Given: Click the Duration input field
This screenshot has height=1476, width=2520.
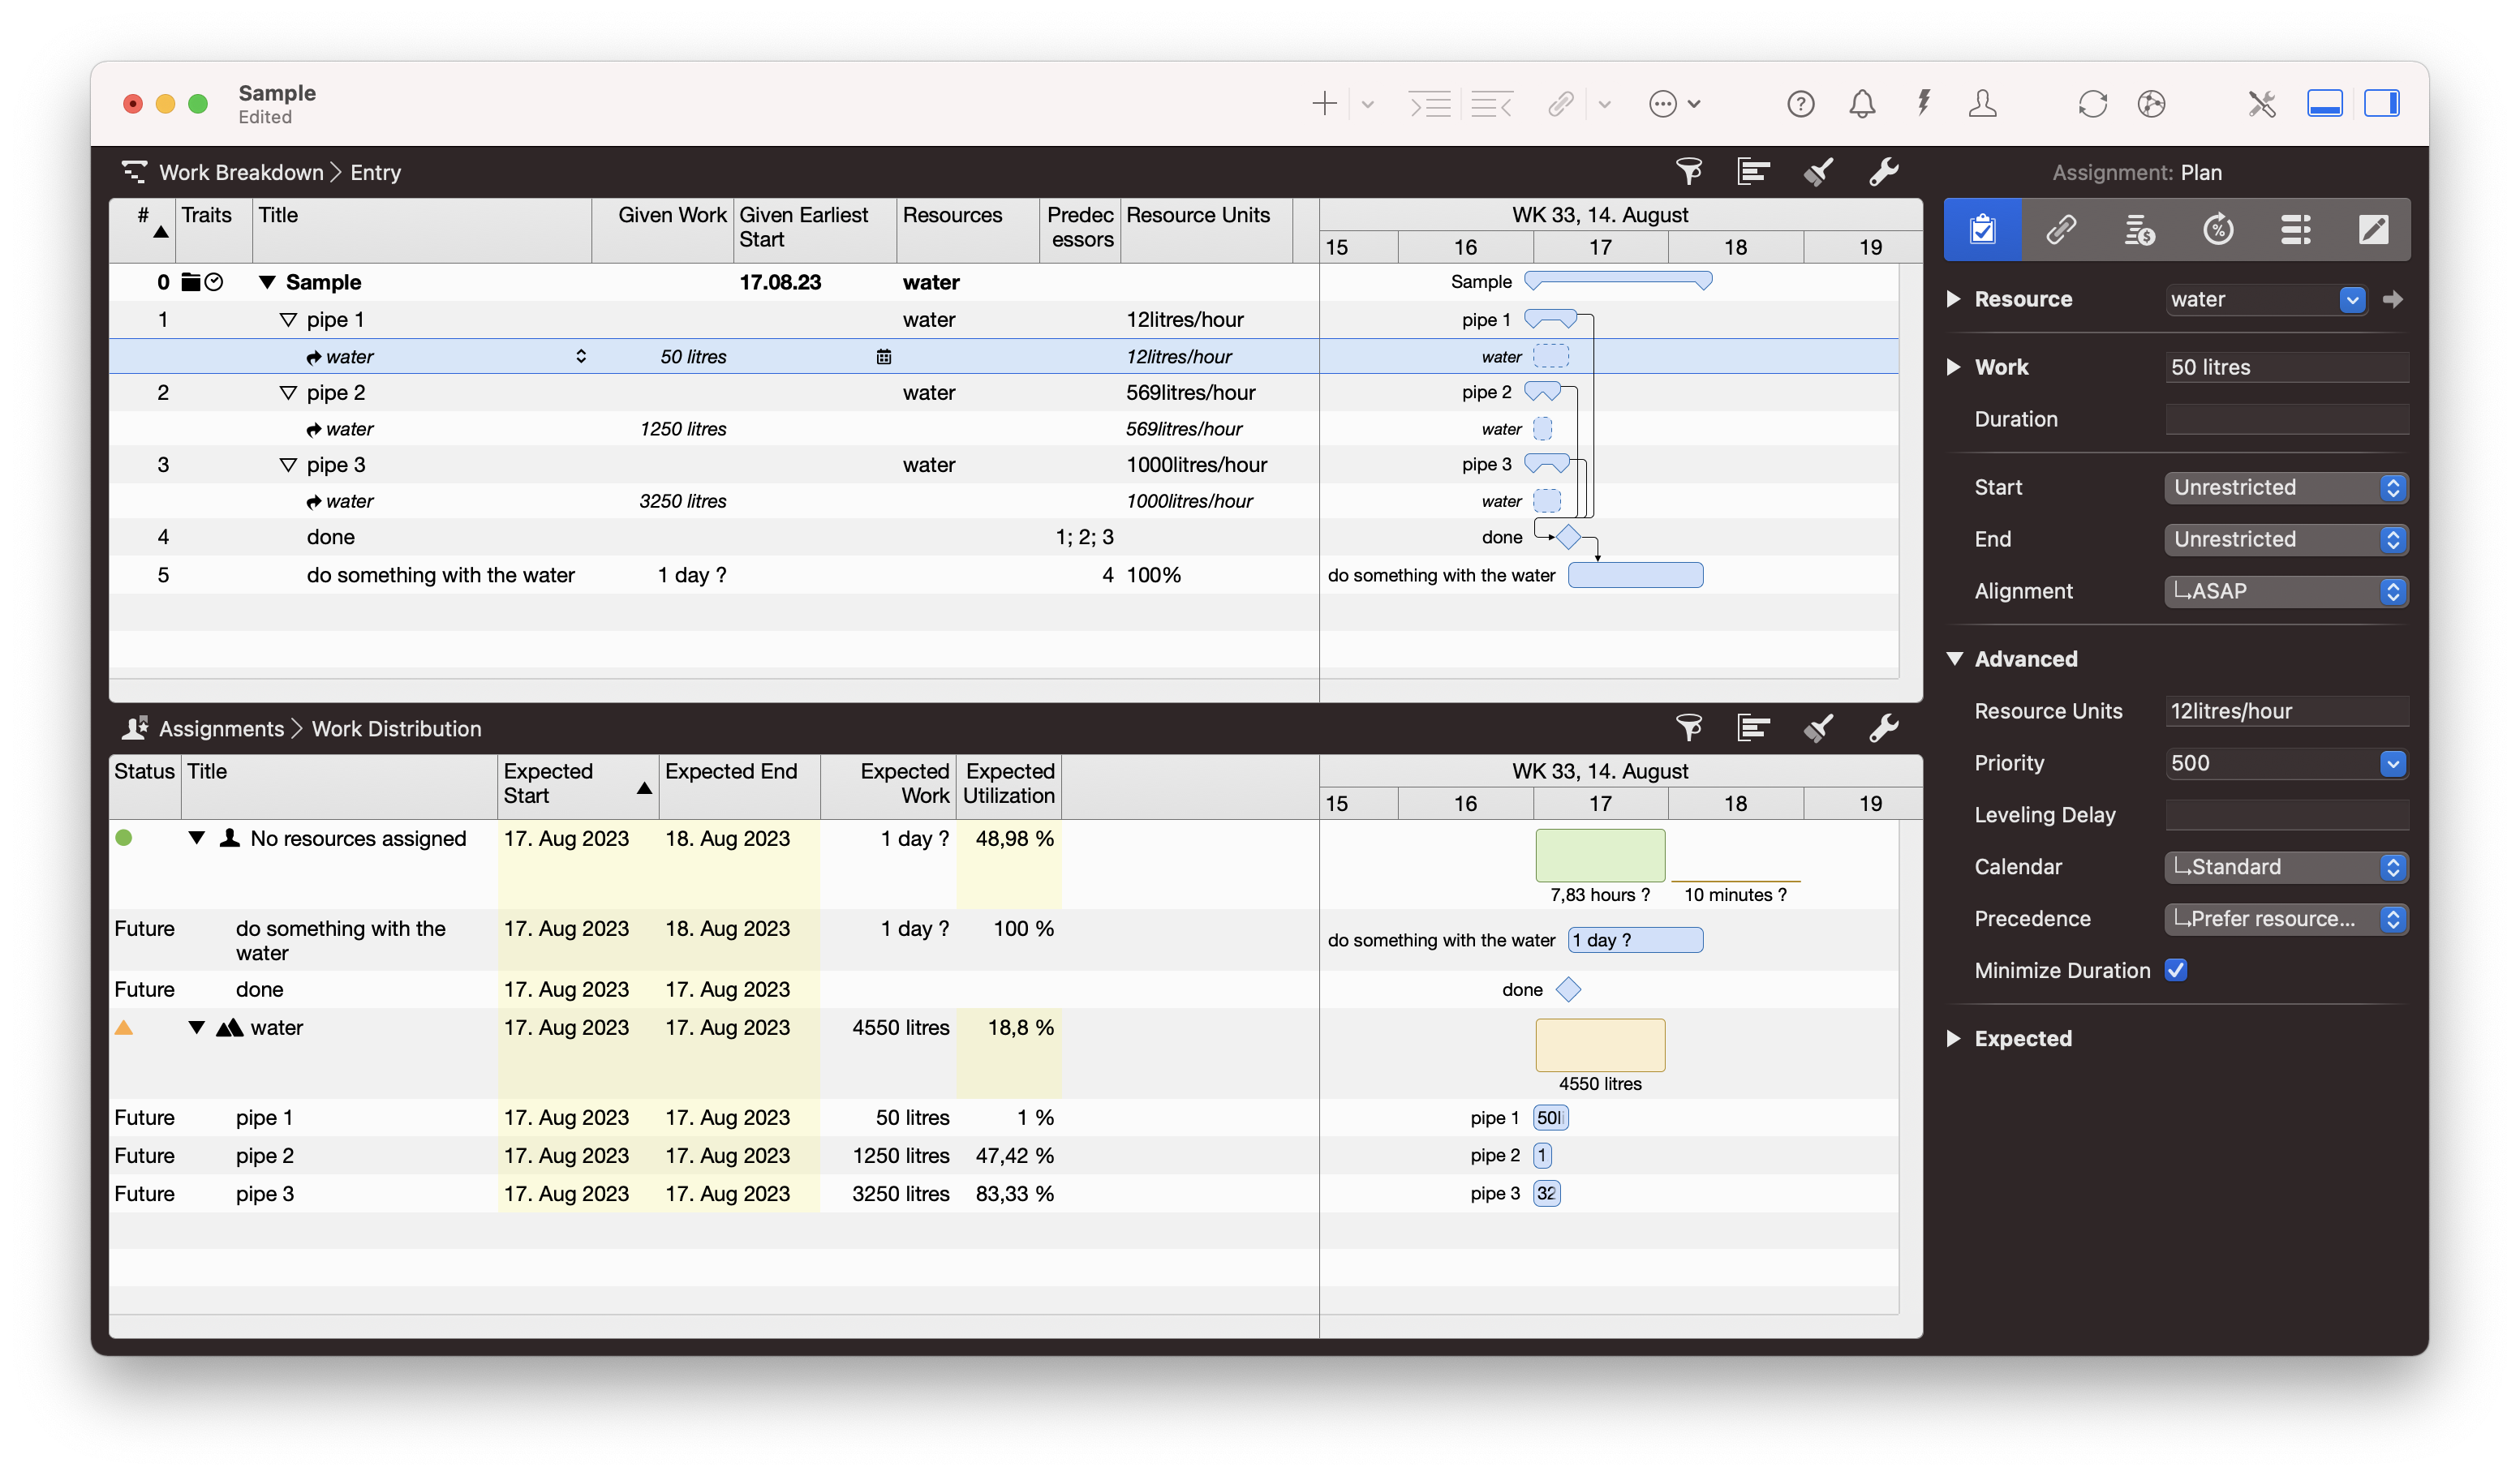Looking at the screenshot, I should [2287, 420].
